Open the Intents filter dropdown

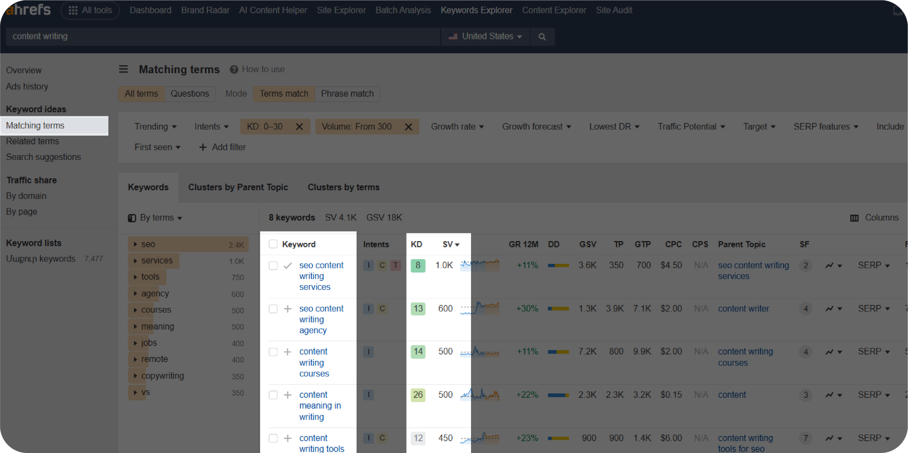[211, 127]
